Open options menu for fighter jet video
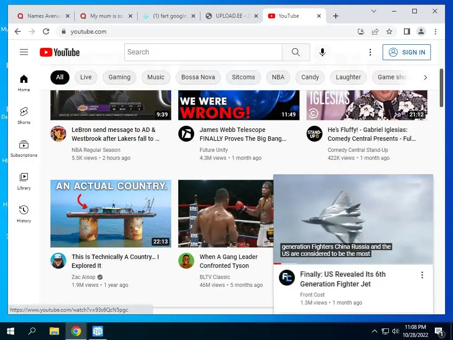 point(422,275)
